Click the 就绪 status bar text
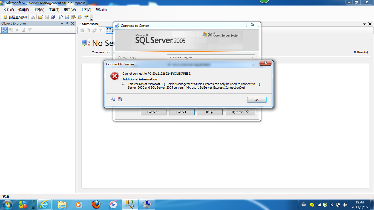 (x=6, y=196)
